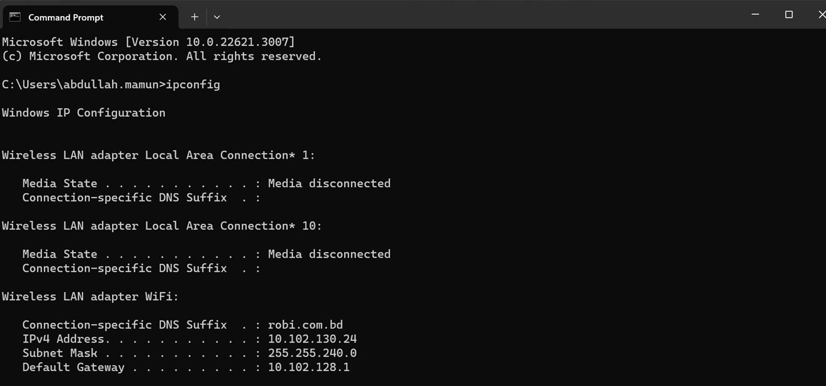
Task: Maximize the terminal window
Action: [x=789, y=15]
